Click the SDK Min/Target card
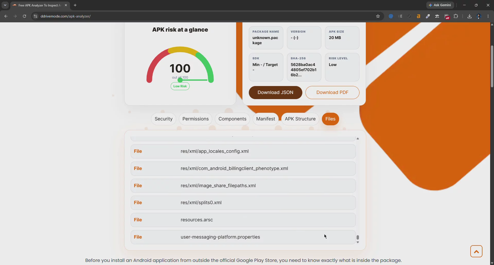Image resolution: width=494 pixels, height=265 pixels. (266, 67)
